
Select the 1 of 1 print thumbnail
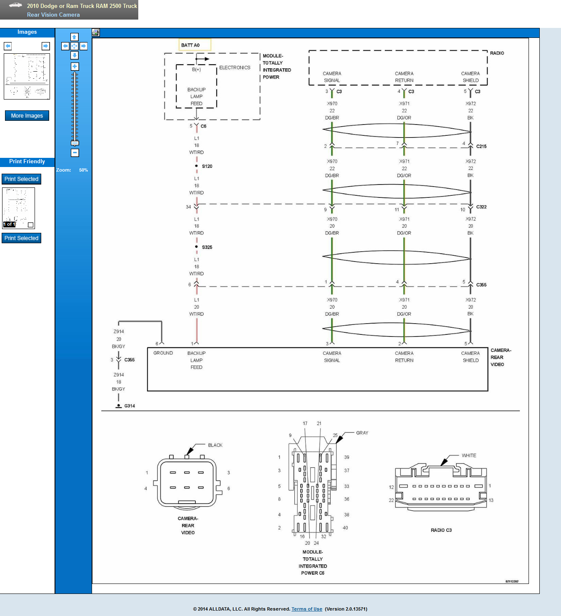pyautogui.click(x=18, y=208)
